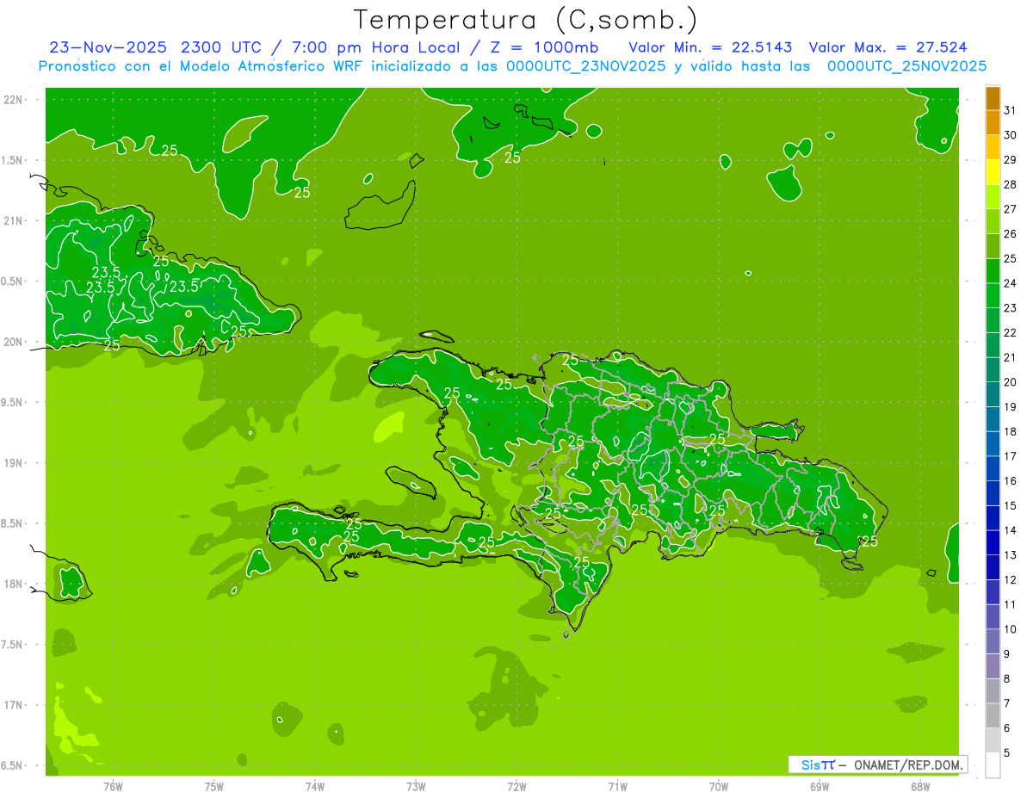The width and height of the screenshot is (1033, 798).
Task: Click the 76W longitude axis label
Action: (113, 787)
